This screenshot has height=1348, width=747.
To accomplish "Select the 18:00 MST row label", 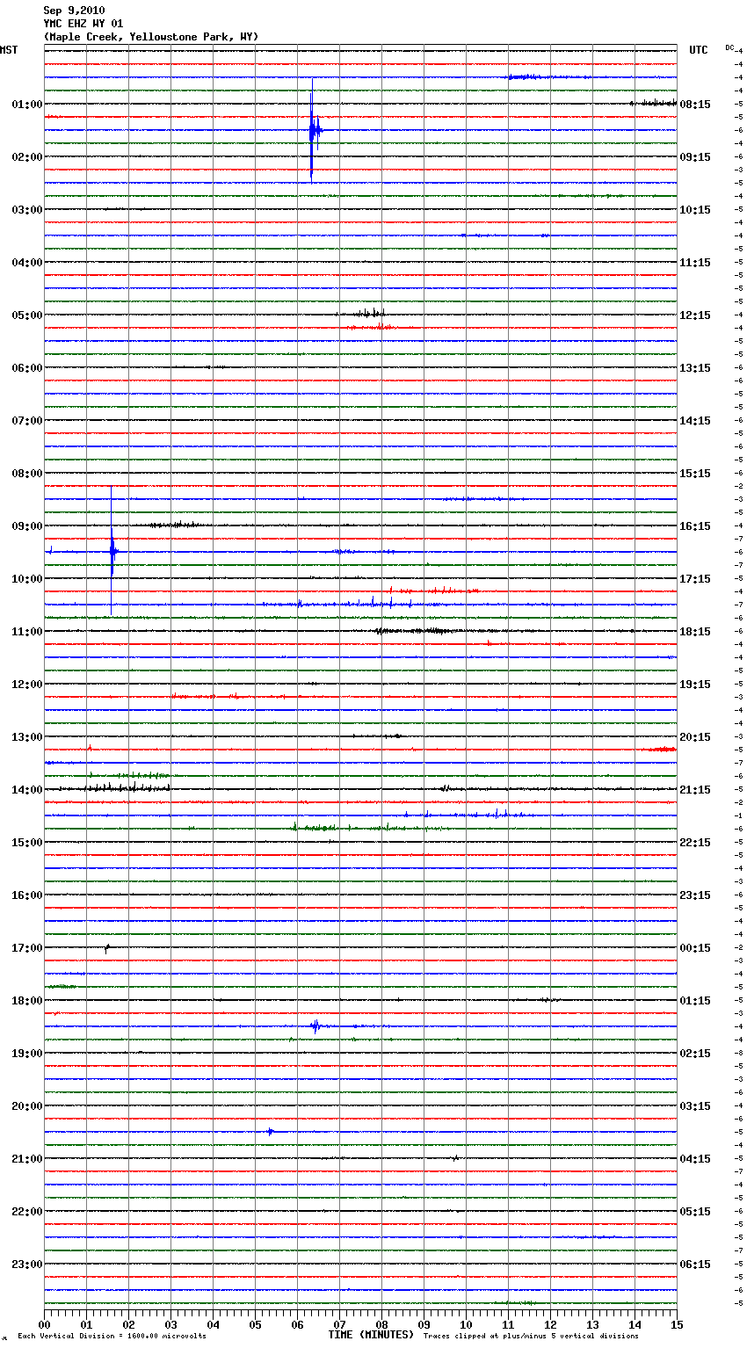I will (x=26, y=1001).
